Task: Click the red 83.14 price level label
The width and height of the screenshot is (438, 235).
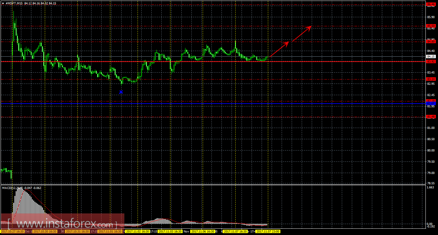Action: point(431,79)
